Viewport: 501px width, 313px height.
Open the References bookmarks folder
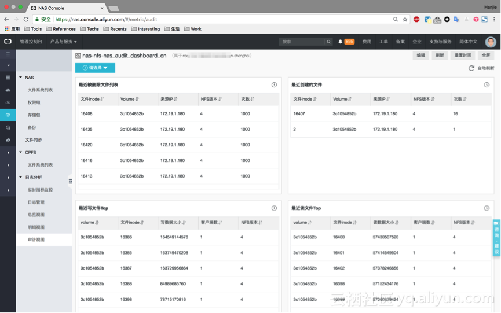tap(61, 29)
